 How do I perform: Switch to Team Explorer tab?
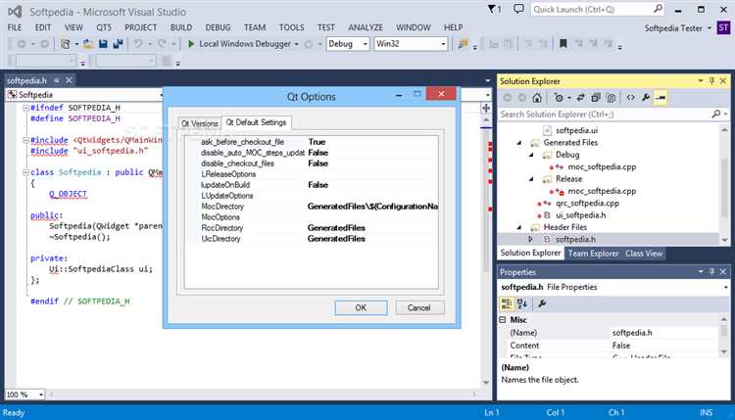click(x=593, y=254)
